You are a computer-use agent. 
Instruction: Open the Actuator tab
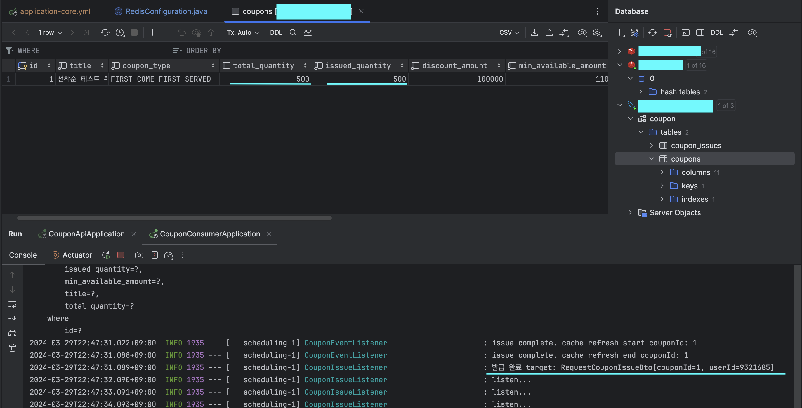point(77,255)
